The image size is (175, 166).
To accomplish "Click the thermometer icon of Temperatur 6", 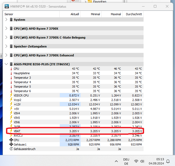I will click(11, 91).
